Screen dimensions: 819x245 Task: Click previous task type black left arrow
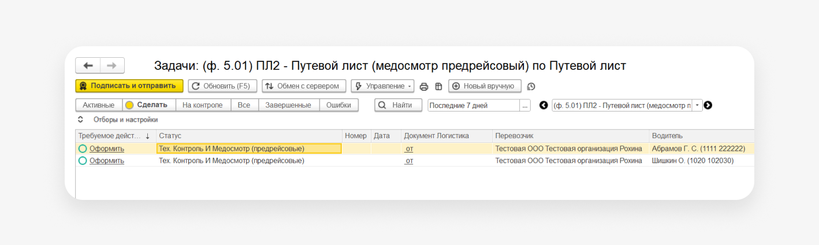[x=543, y=105]
